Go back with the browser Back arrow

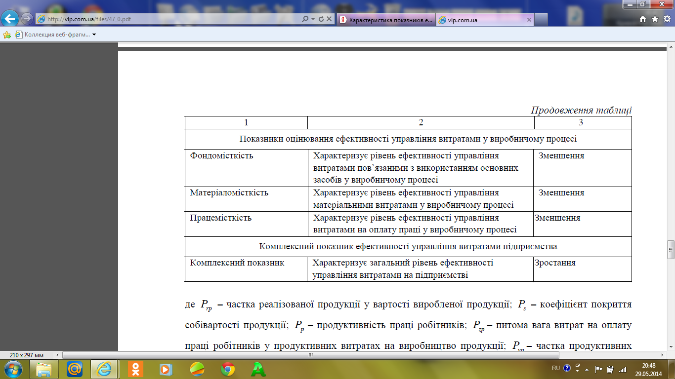pyautogui.click(x=11, y=19)
